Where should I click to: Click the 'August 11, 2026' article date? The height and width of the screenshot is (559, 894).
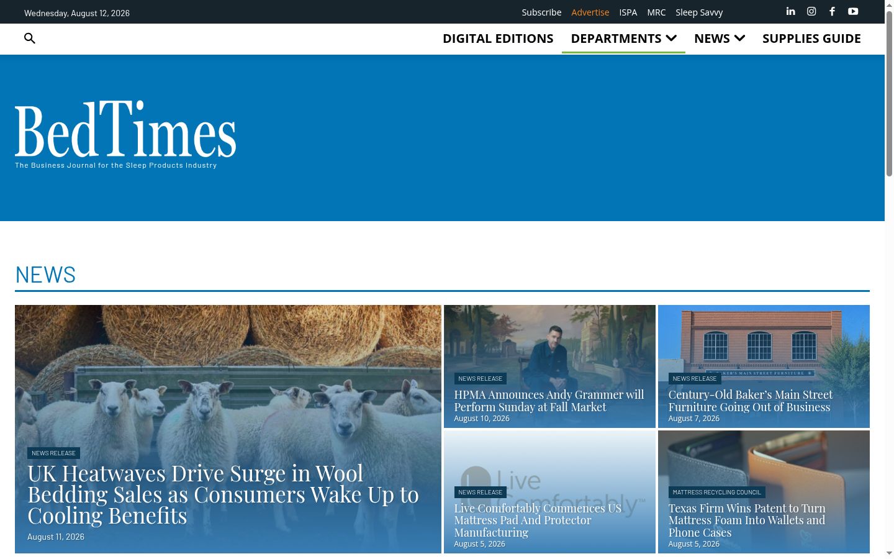(56, 537)
